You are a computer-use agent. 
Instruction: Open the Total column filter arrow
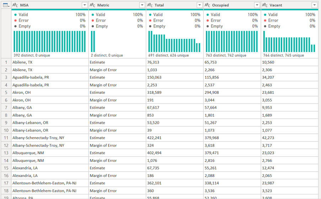pyautogui.click(x=199, y=5)
